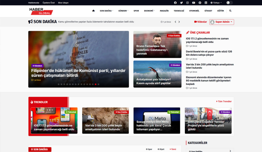This screenshot has height=152, width=262.
Task: Click the red Son Dakika section label
Action: [x=40, y=149]
